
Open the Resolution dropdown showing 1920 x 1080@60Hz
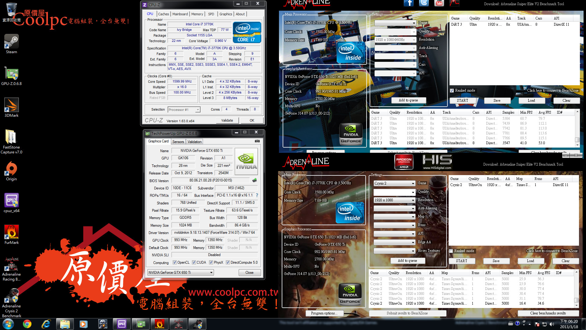click(x=395, y=40)
